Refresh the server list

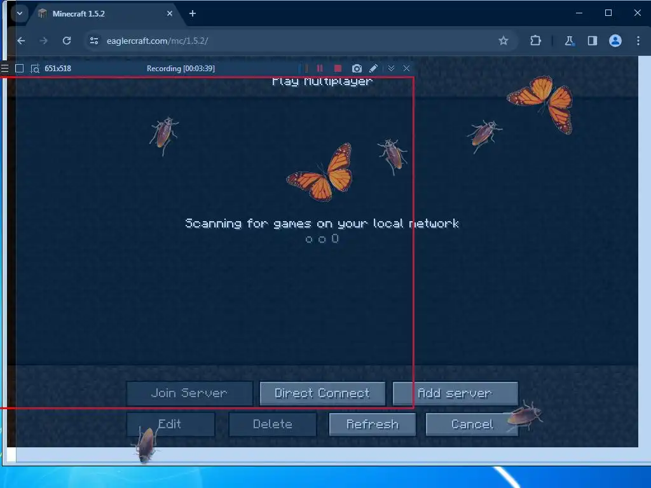[373, 424]
